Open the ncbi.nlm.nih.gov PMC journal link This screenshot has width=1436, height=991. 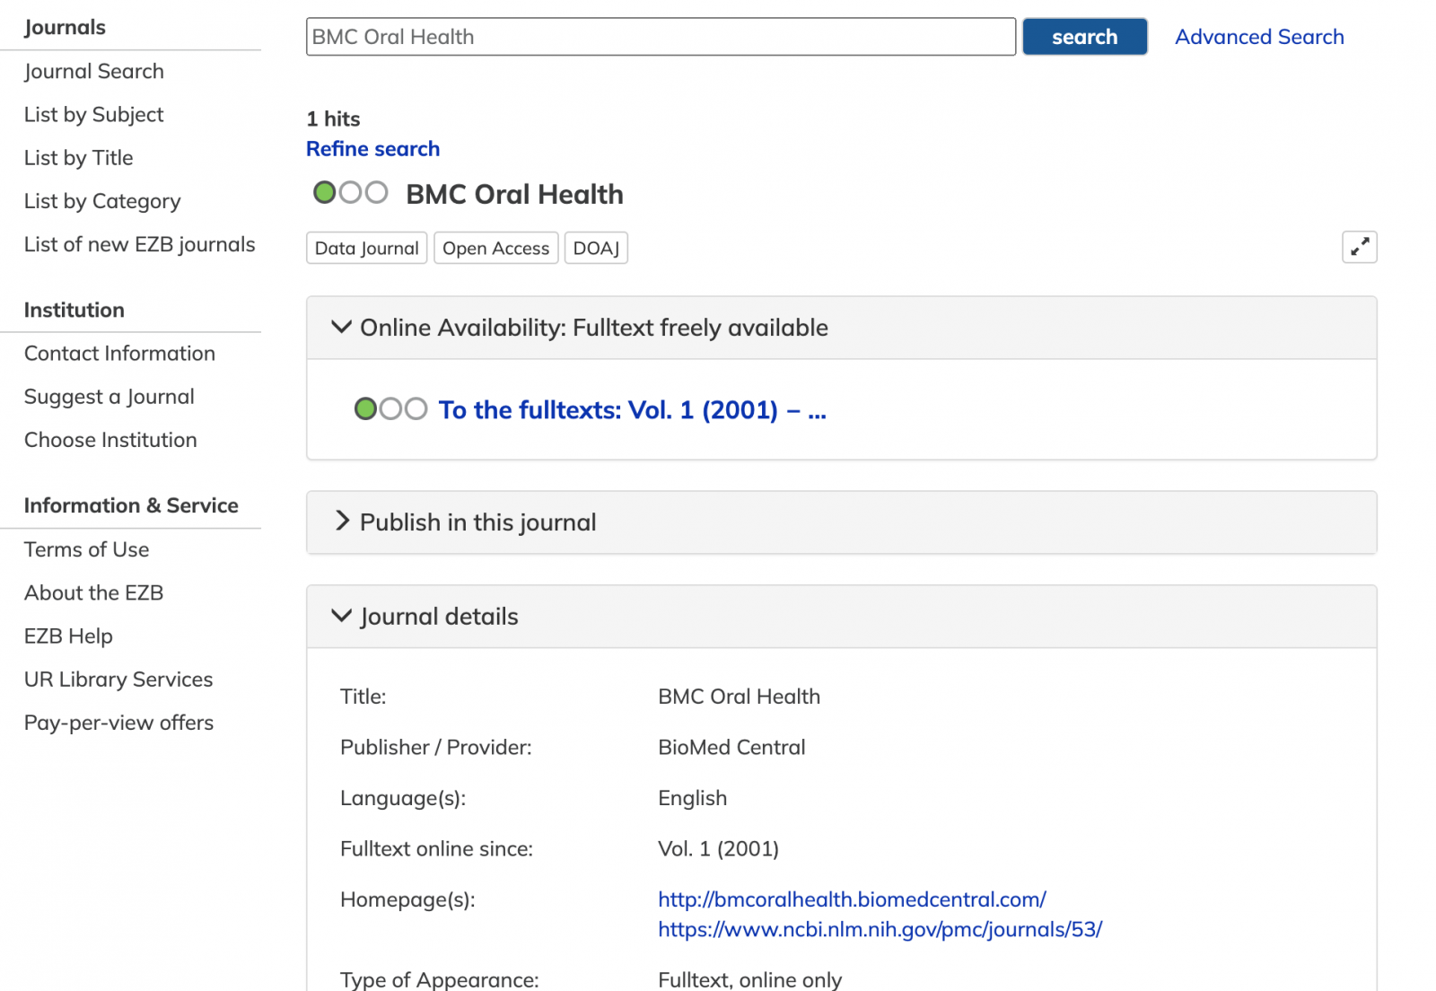pos(880,929)
